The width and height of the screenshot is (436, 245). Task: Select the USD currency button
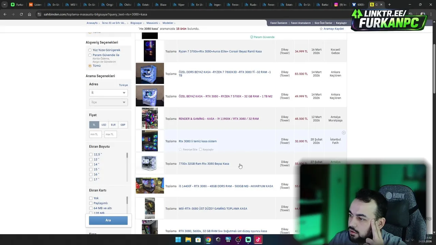click(x=104, y=125)
